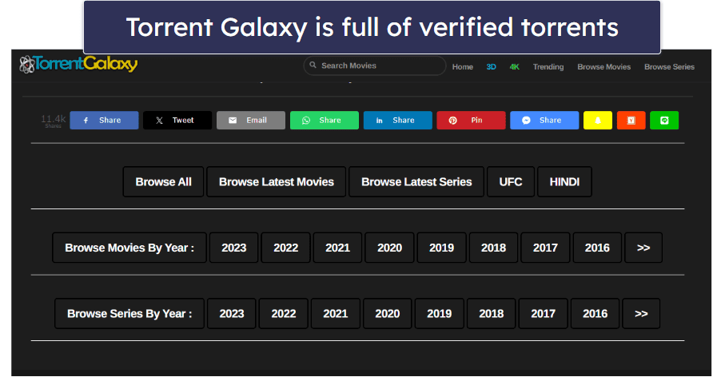The height and width of the screenshot is (377, 721).
Task: Browse series from year 2018
Action: tap(491, 314)
